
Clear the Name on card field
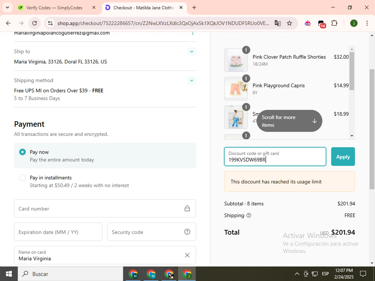coord(187,255)
